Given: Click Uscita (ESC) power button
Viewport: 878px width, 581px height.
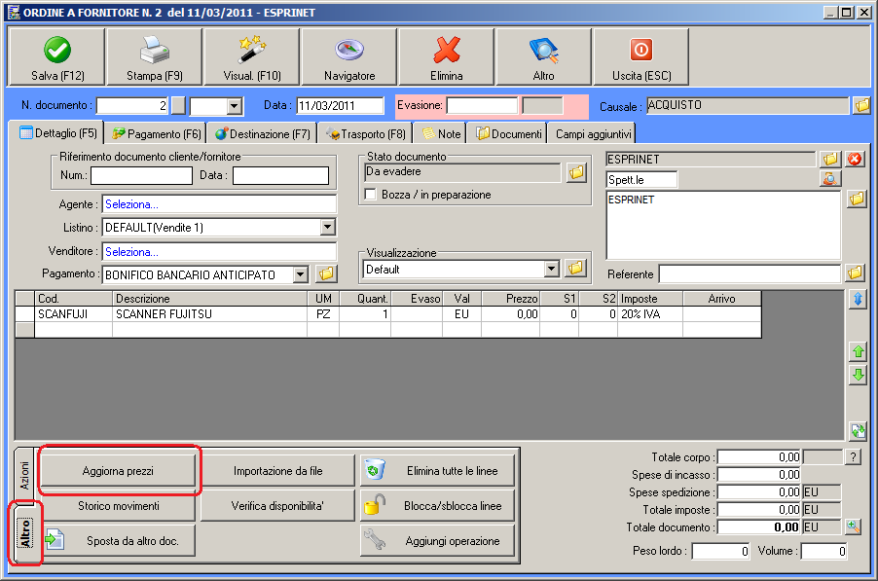Looking at the screenshot, I should pos(641,57).
